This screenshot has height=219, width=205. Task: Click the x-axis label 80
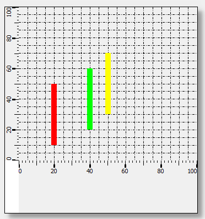click(160, 171)
